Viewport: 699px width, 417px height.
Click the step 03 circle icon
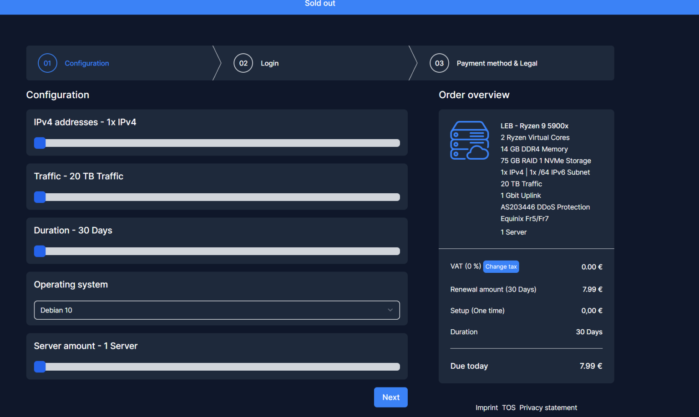(439, 63)
